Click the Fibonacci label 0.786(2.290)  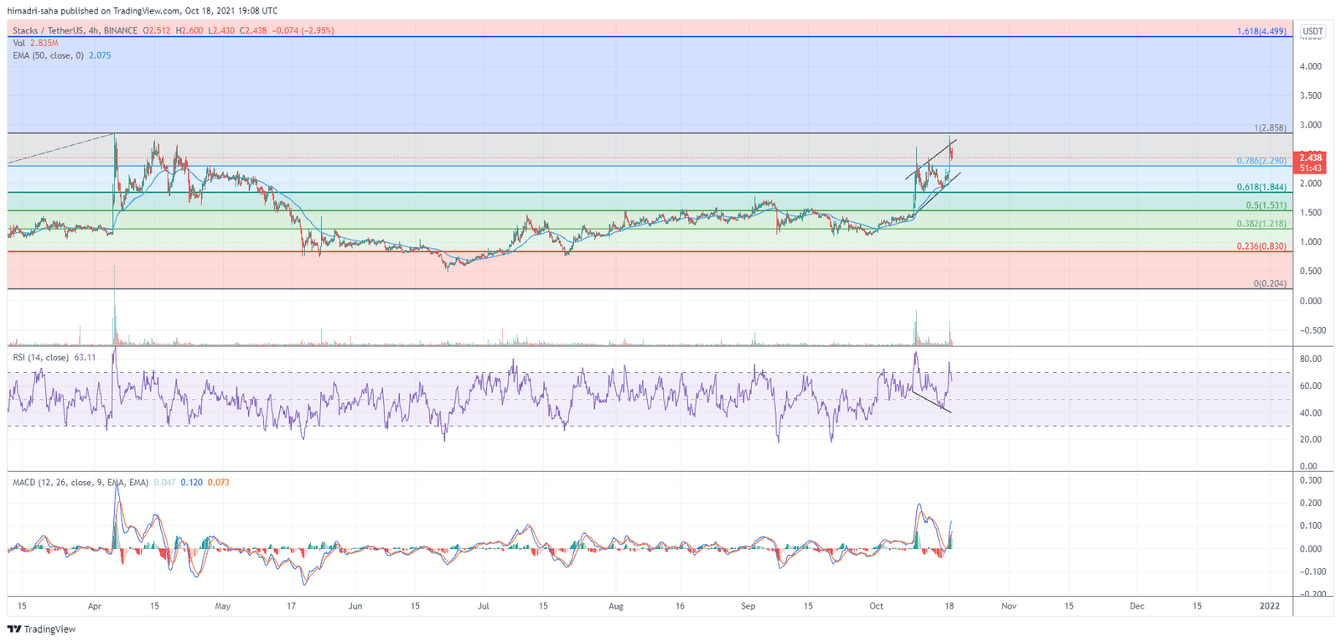[x=1261, y=161]
